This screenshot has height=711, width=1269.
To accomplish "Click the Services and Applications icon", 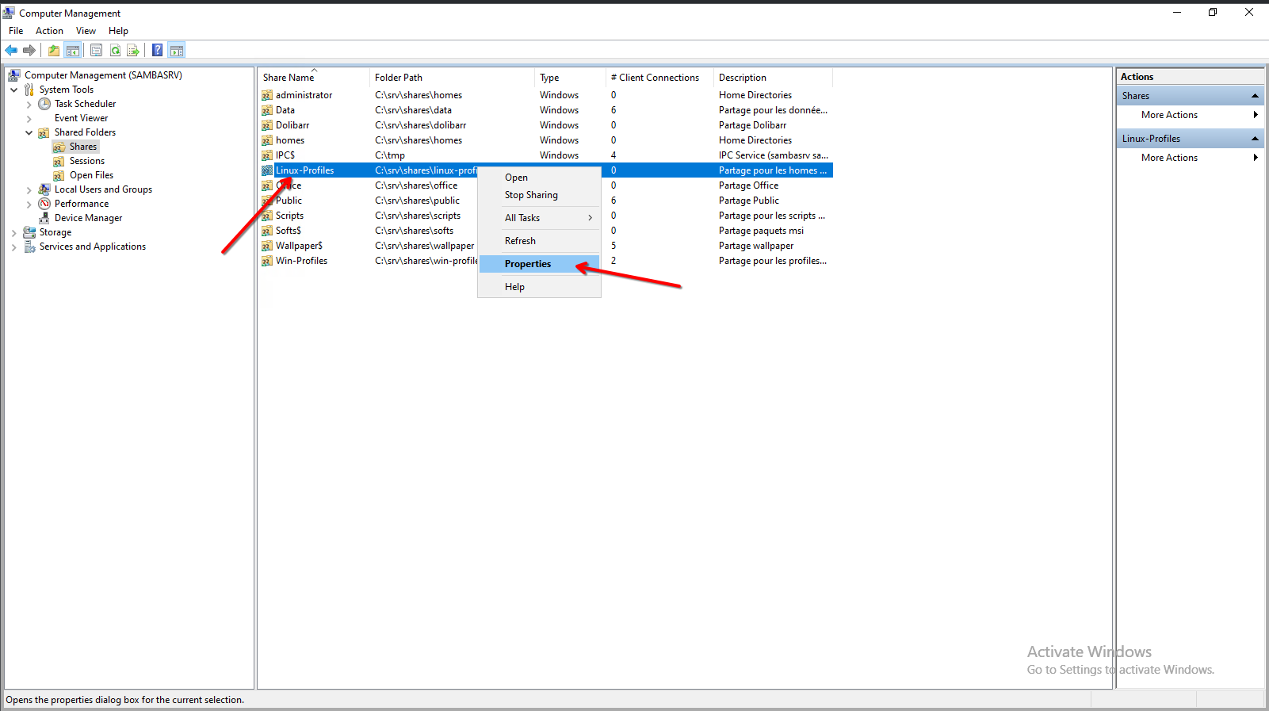I will click(x=29, y=247).
